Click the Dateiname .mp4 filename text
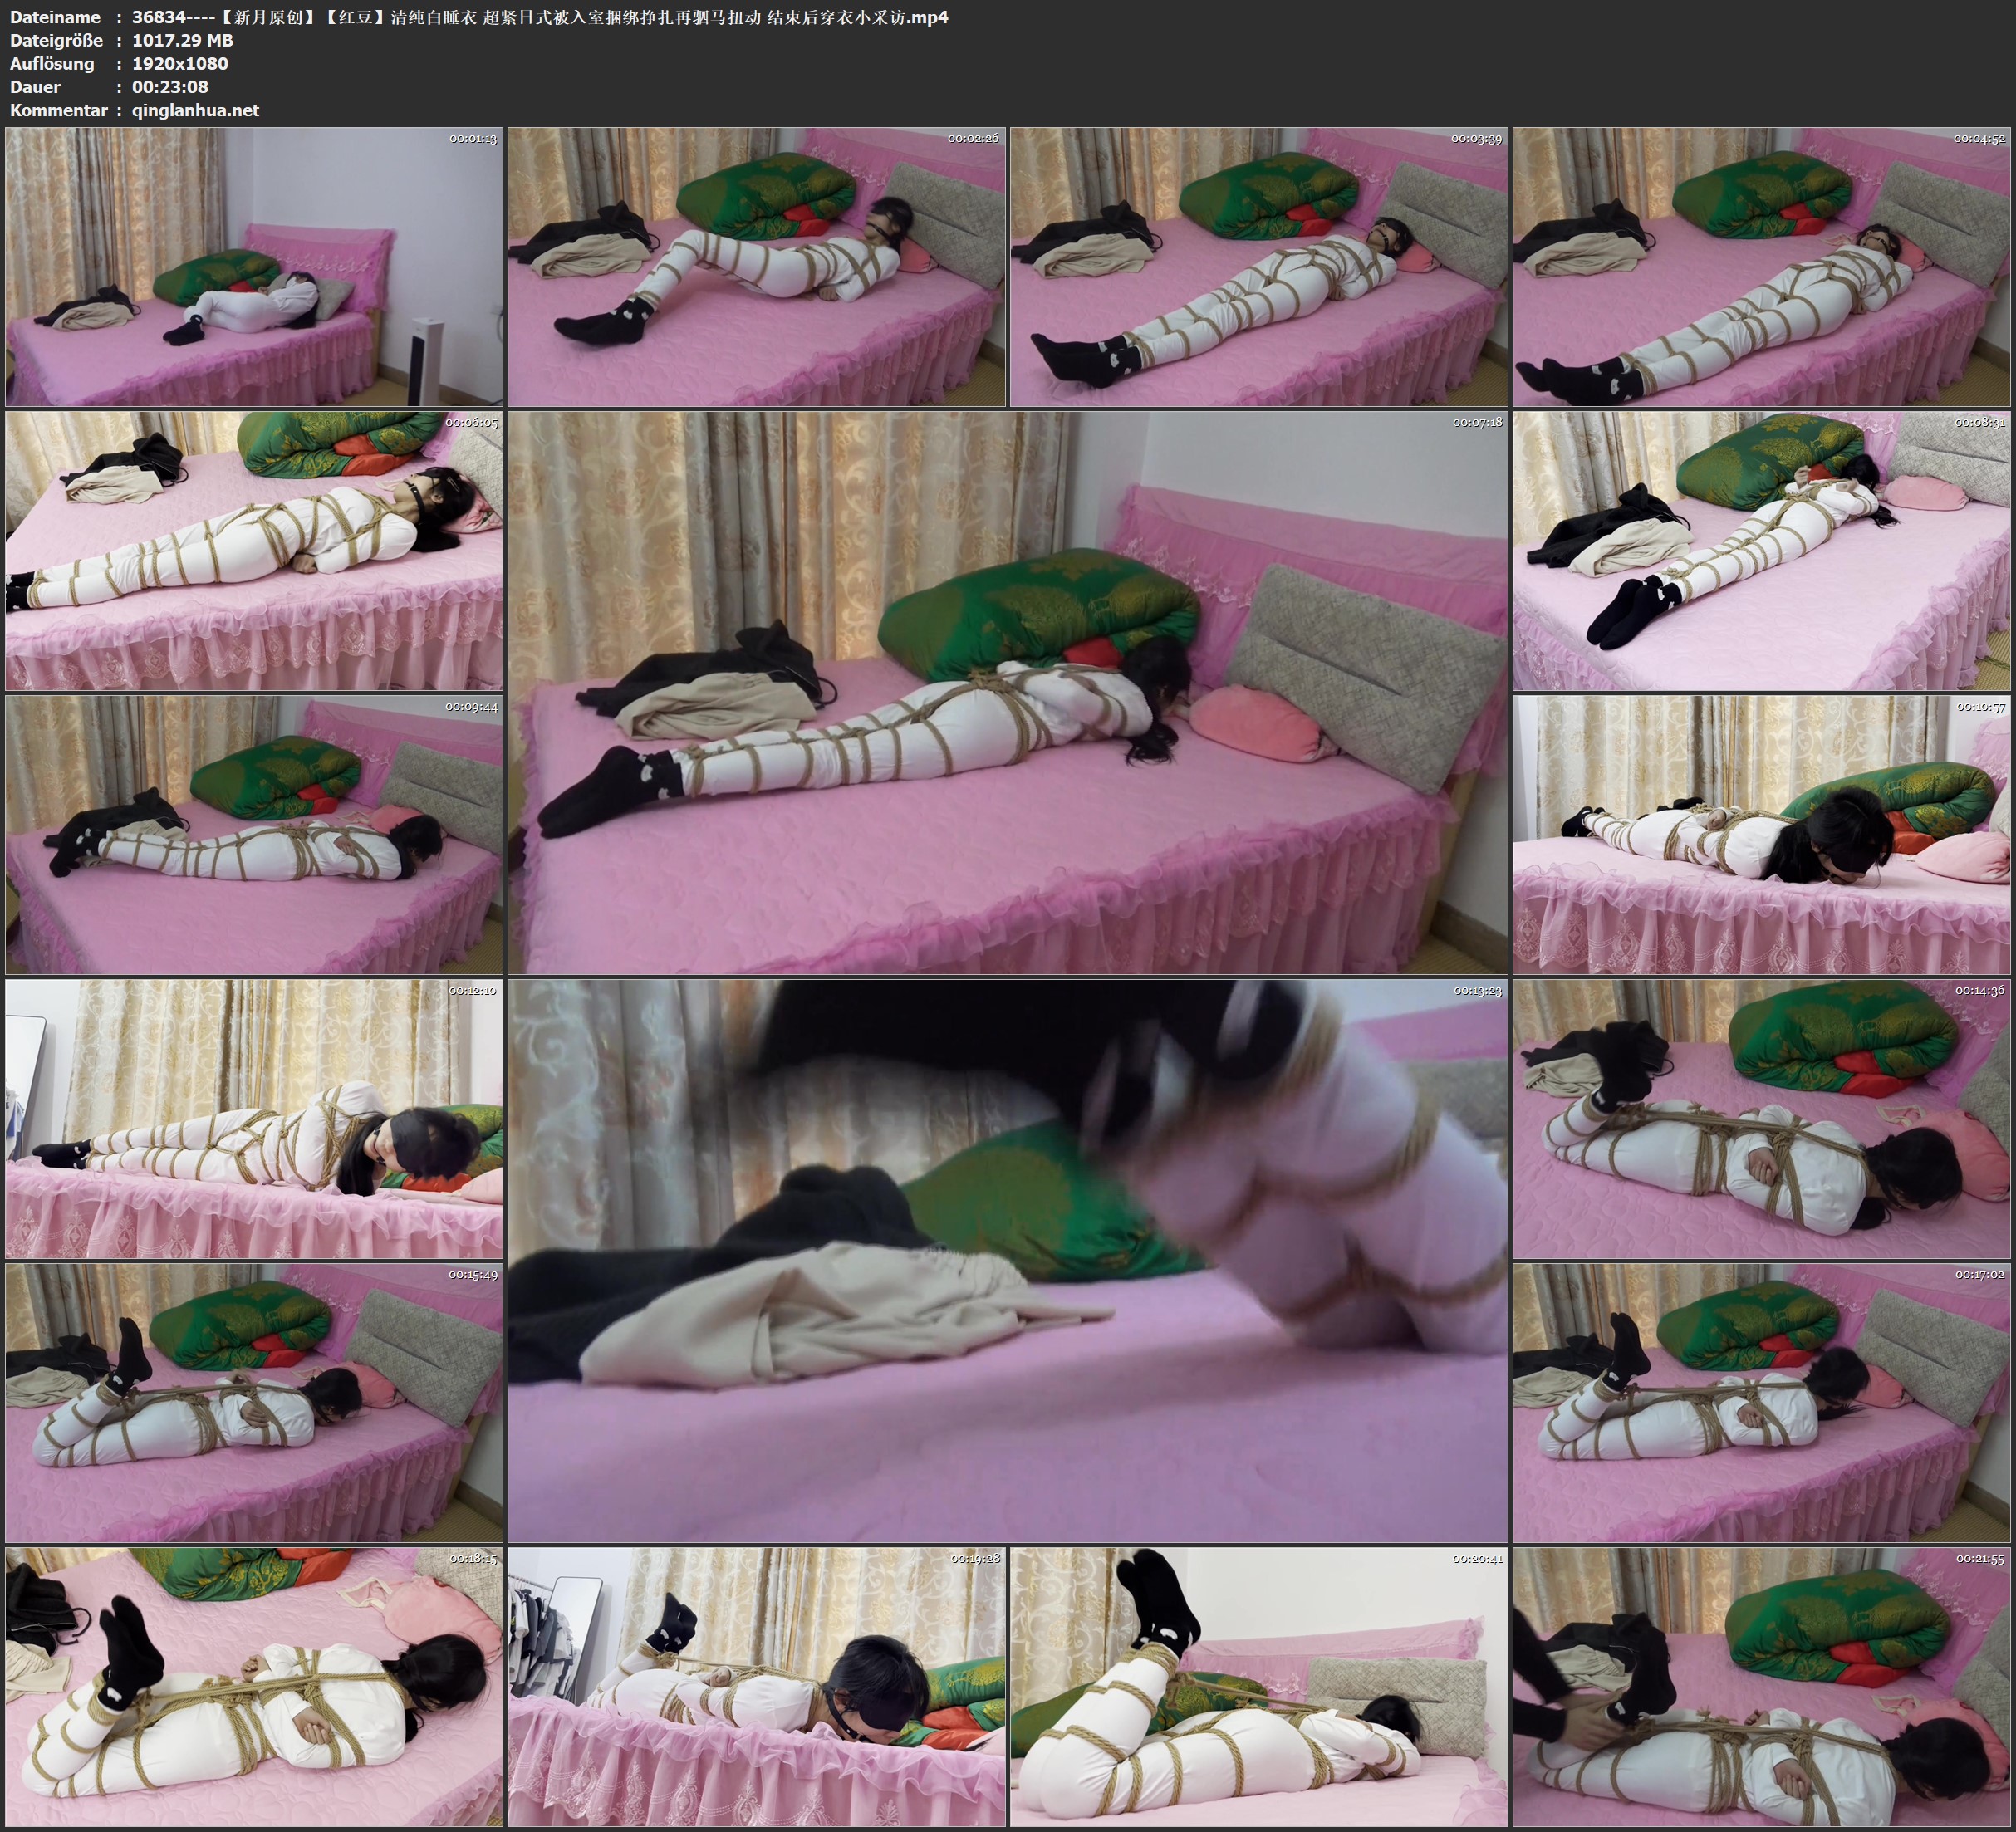The height and width of the screenshot is (1832, 2016). point(540,17)
